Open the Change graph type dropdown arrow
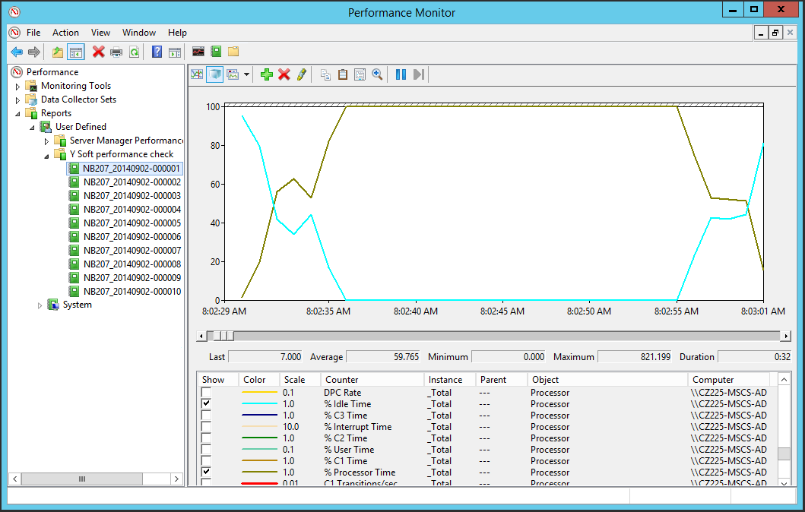 point(246,74)
